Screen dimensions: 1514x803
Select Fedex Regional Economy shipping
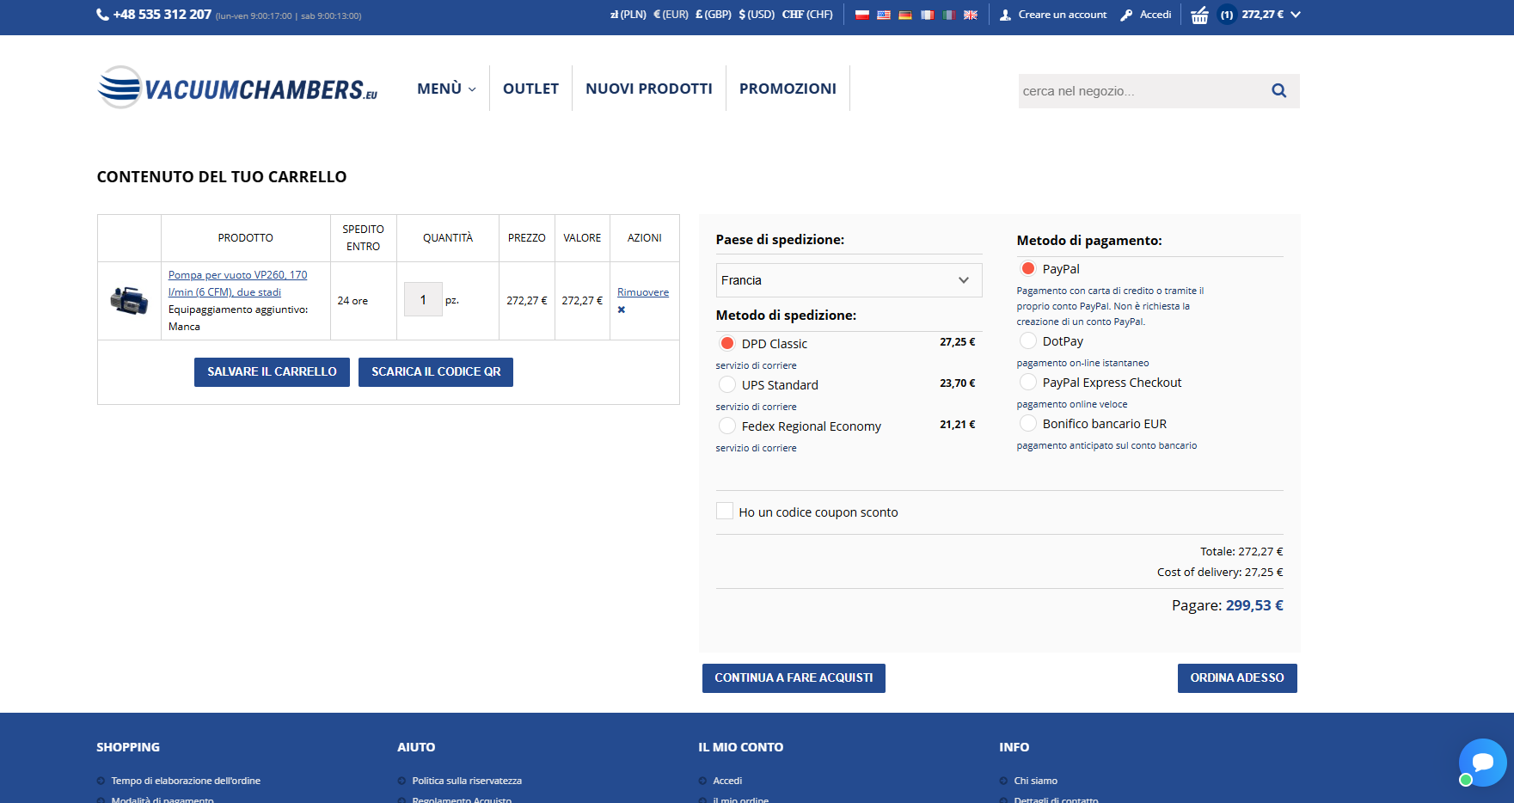tap(727, 426)
